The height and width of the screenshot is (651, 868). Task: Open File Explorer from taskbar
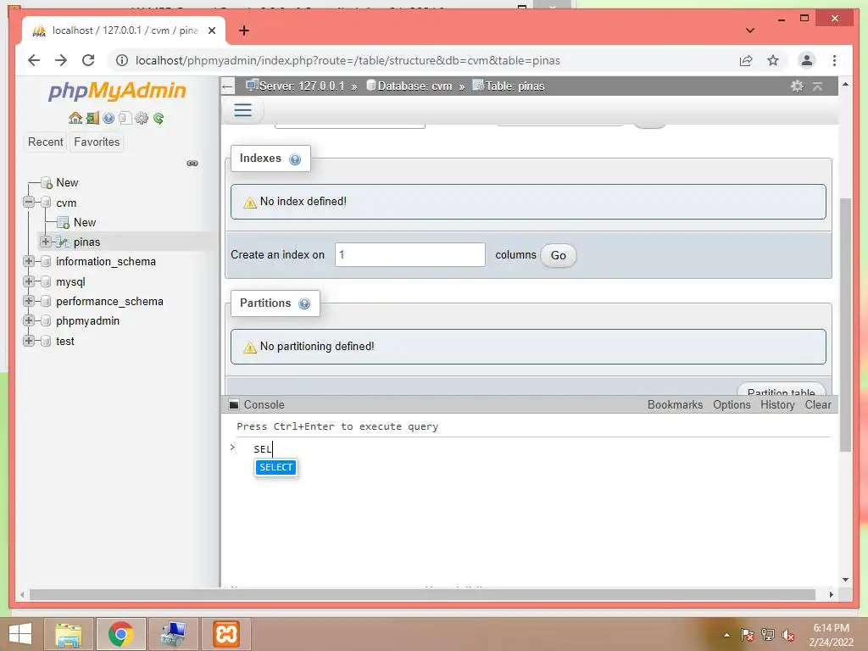point(68,634)
